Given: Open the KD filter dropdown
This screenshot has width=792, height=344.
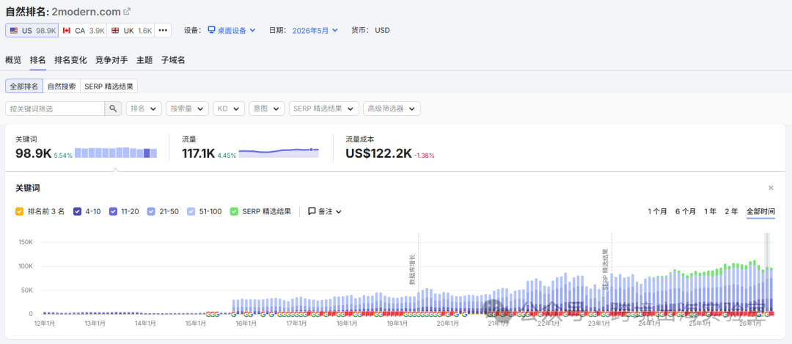Looking at the screenshot, I should [229, 109].
